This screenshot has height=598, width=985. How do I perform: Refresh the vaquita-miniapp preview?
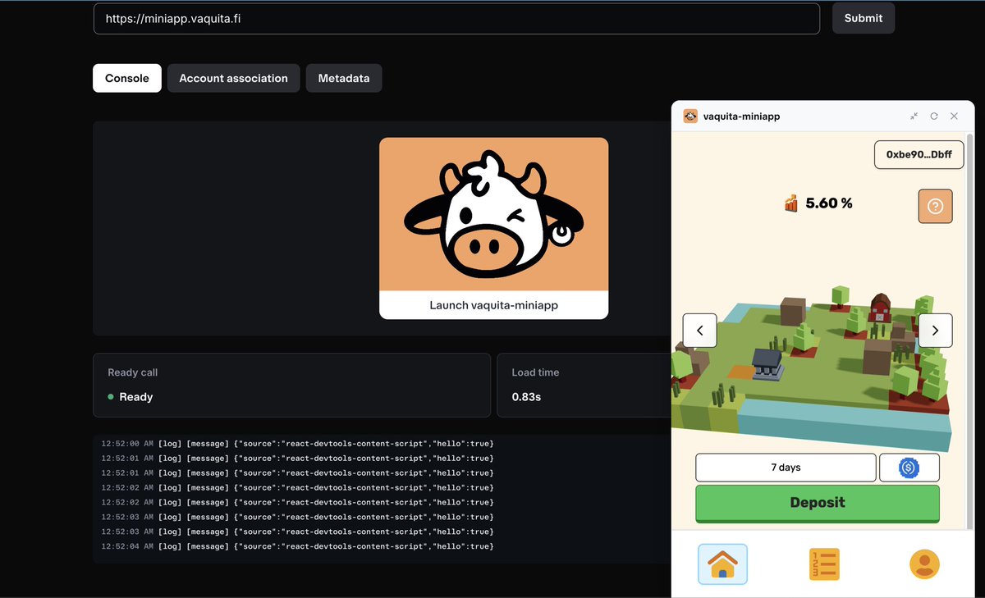pyautogui.click(x=934, y=116)
